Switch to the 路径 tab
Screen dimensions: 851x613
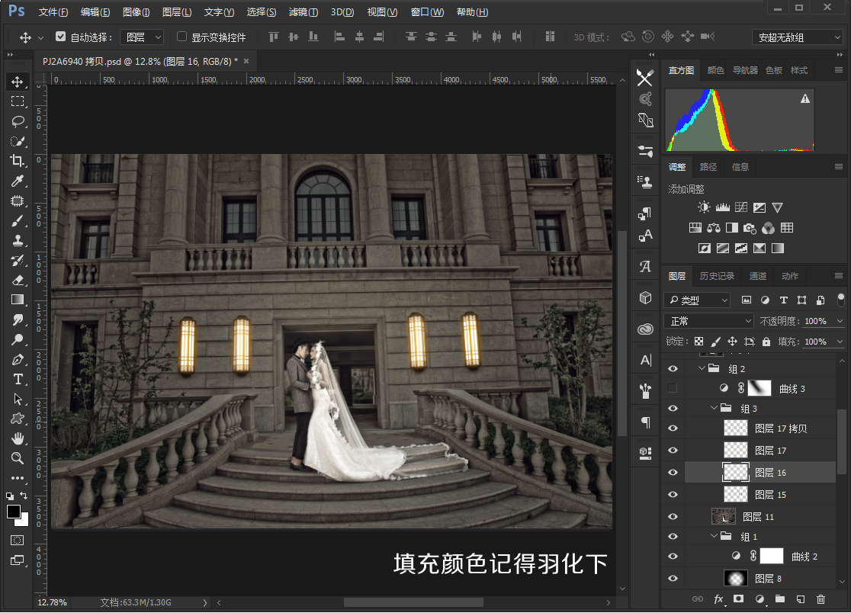[708, 166]
